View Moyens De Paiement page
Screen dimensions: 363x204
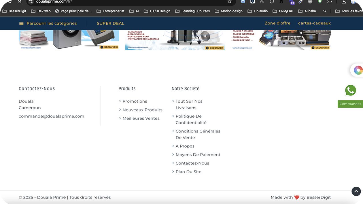[x=198, y=155]
